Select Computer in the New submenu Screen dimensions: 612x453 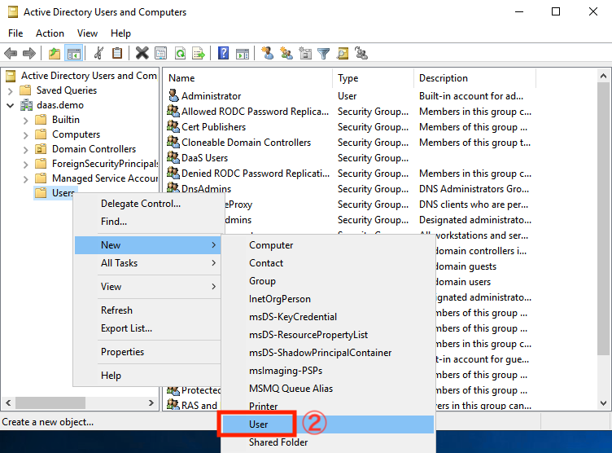328,245
